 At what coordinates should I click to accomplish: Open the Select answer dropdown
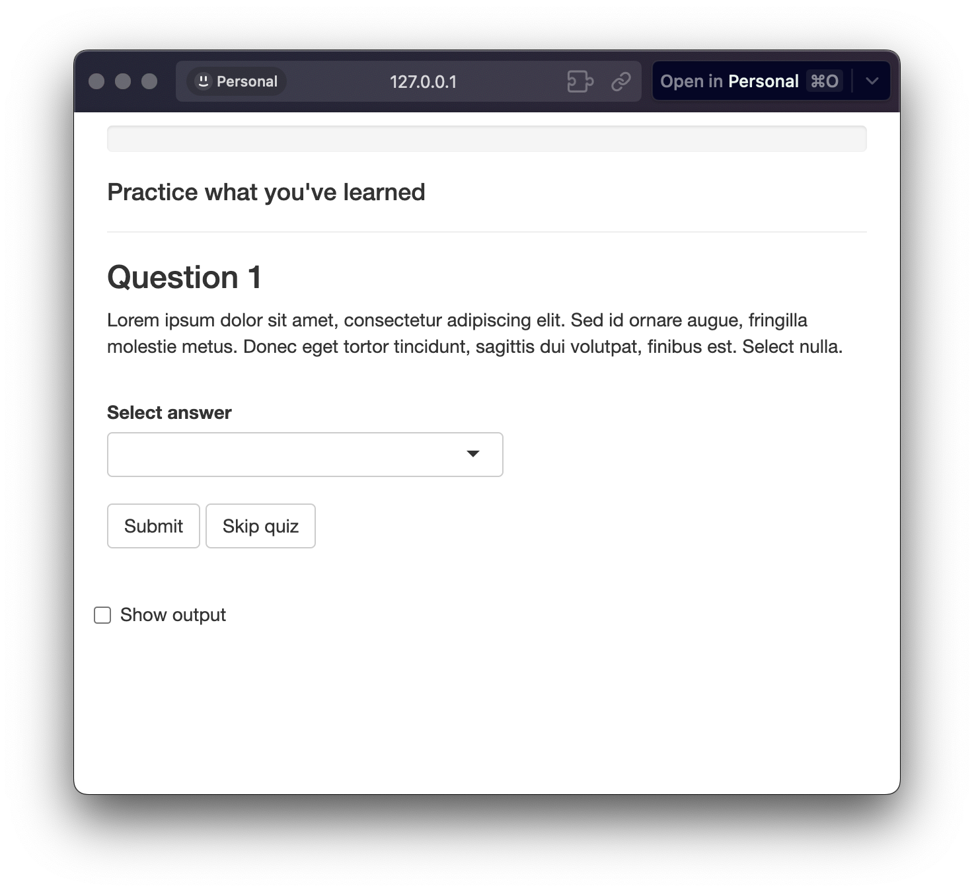(305, 455)
